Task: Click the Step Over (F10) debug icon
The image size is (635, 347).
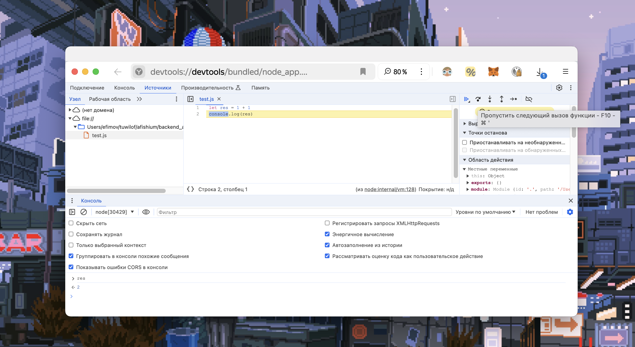Action: tap(477, 99)
